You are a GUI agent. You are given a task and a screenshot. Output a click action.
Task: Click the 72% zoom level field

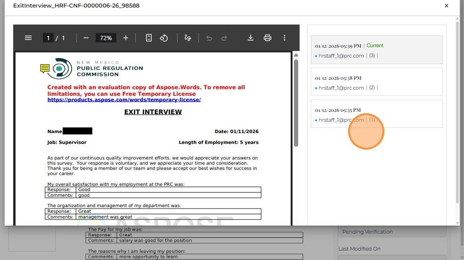click(106, 38)
